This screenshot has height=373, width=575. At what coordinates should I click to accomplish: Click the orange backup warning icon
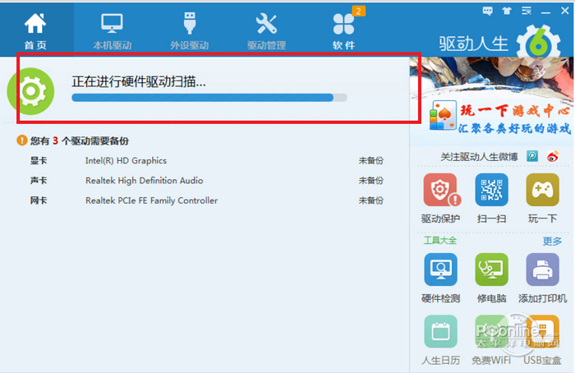pos(22,140)
